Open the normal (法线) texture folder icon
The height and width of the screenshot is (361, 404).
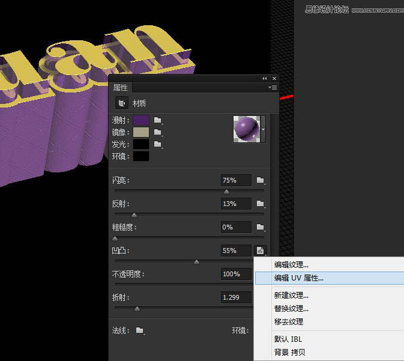click(x=140, y=330)
